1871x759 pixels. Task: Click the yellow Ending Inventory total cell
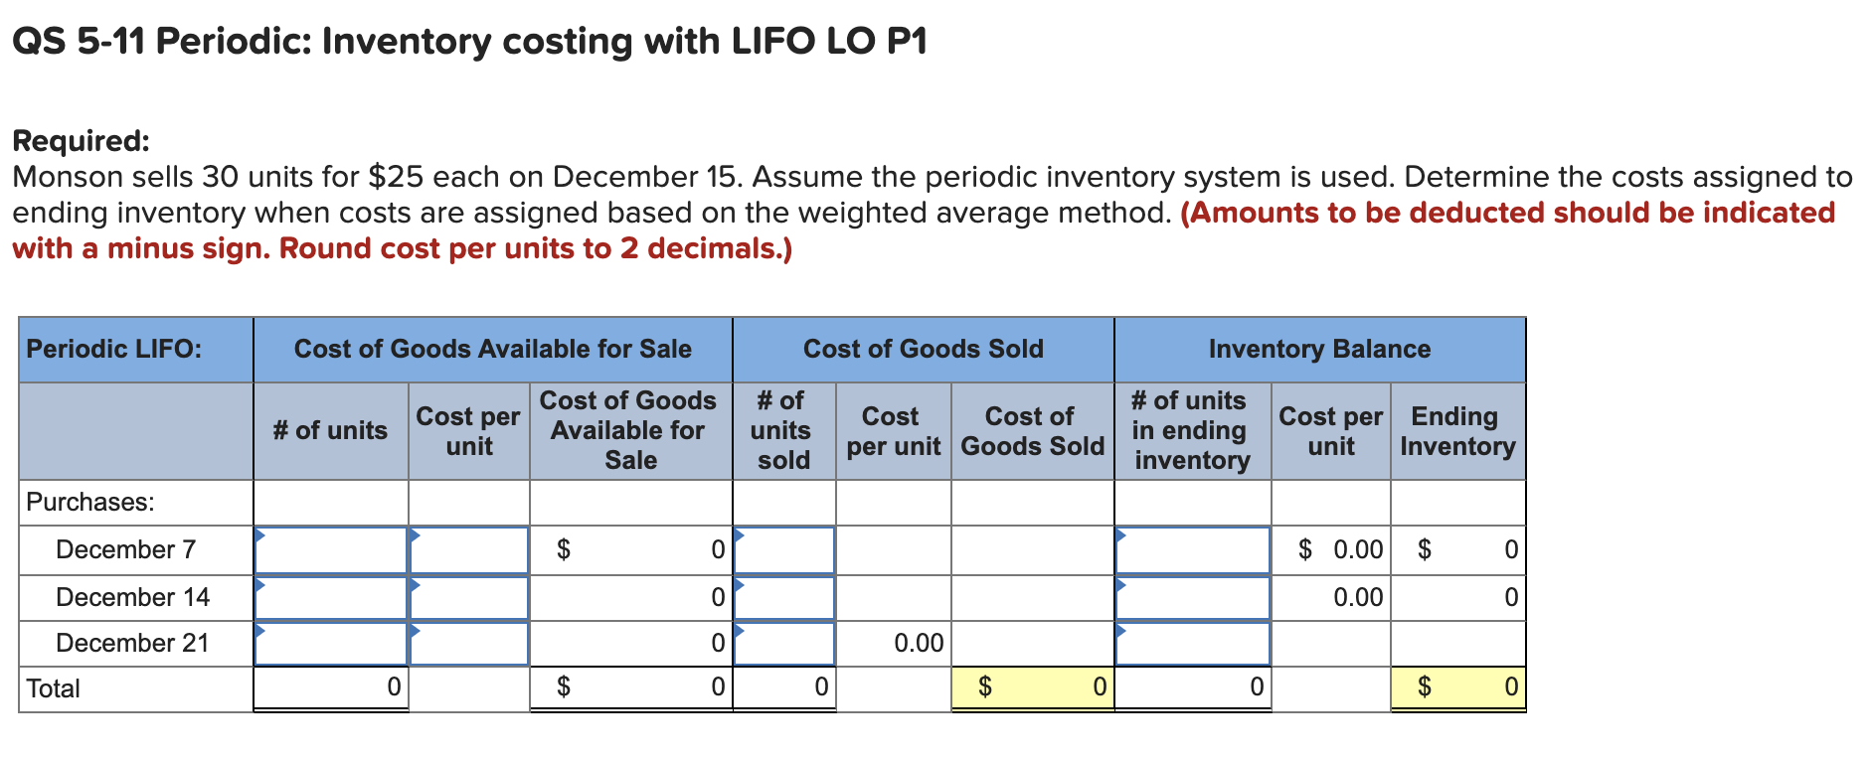coord(1456,685)
